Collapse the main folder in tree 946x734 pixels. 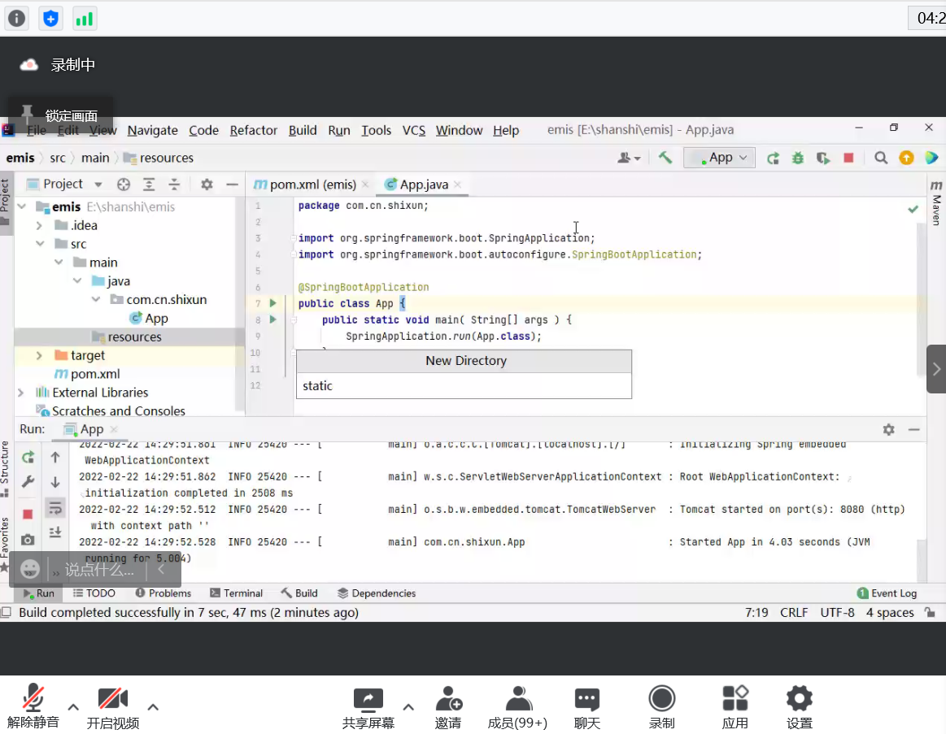point(59,263)
